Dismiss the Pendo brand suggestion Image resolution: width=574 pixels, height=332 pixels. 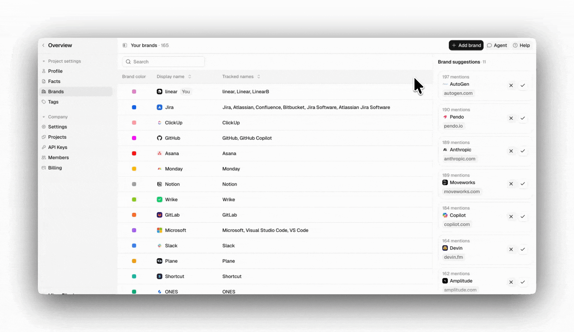tap(511, 118)
